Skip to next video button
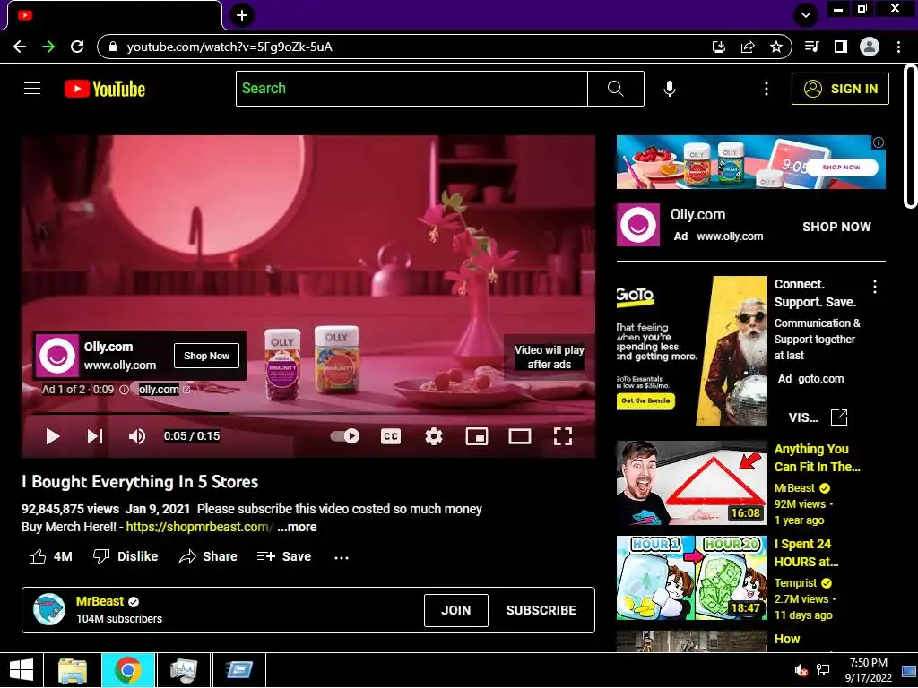The width and height of the screenshot is (918, 688). 95,436
